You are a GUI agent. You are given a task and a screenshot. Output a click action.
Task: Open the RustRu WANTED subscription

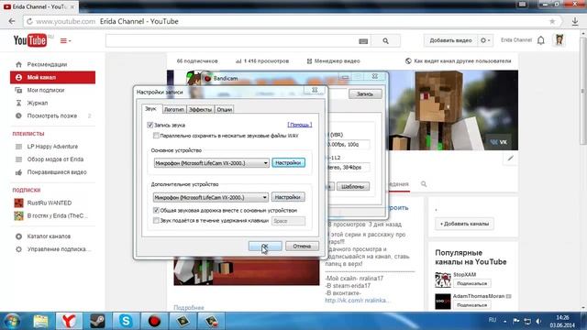49,203
